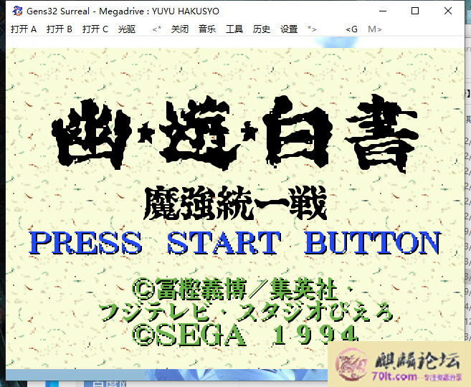Open the 打开 C menu
Image resolution: width=471 pixels, height=387 pixels.
click(95, 29)
